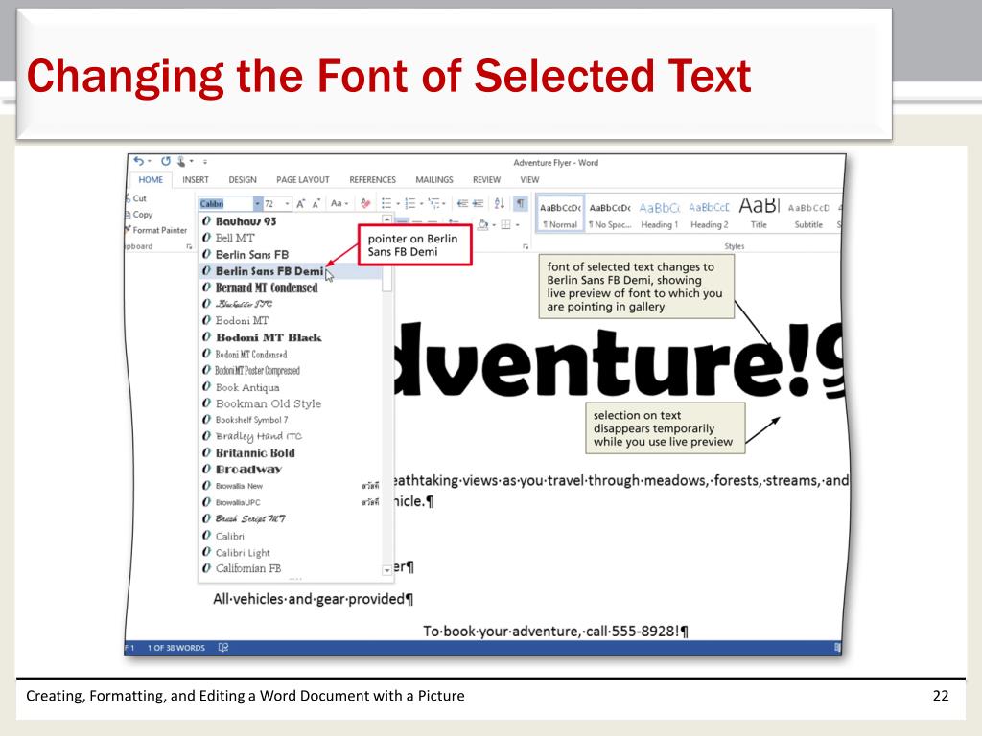Open the Bullets dropdown arrow
This screenshot has width=982, height=736.
point(398,204)
